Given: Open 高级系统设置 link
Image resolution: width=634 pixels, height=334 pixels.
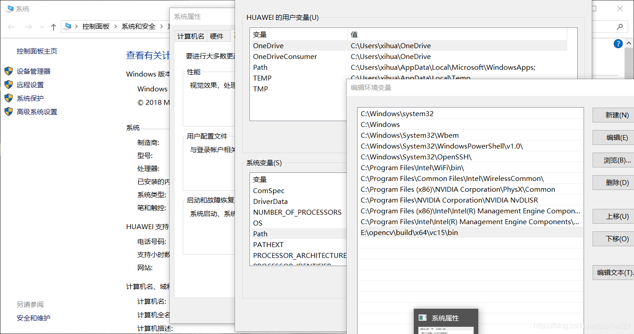Looking at the screenshot, I should 37,112.
